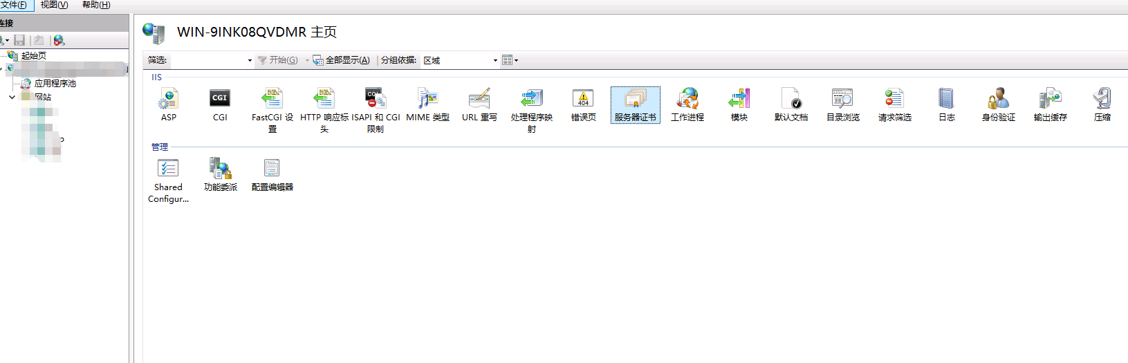
Task: Open the 筛选 filter dropdown arrow
Action: pos(250,61)
